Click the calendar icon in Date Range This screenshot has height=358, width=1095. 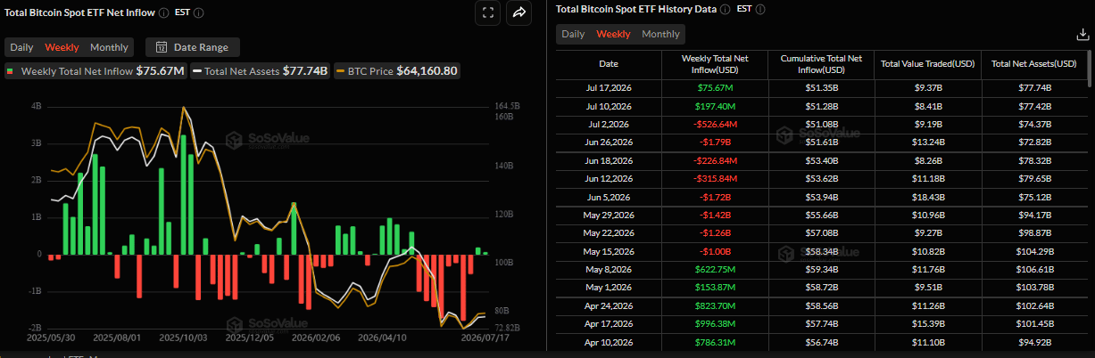point(162,47)
